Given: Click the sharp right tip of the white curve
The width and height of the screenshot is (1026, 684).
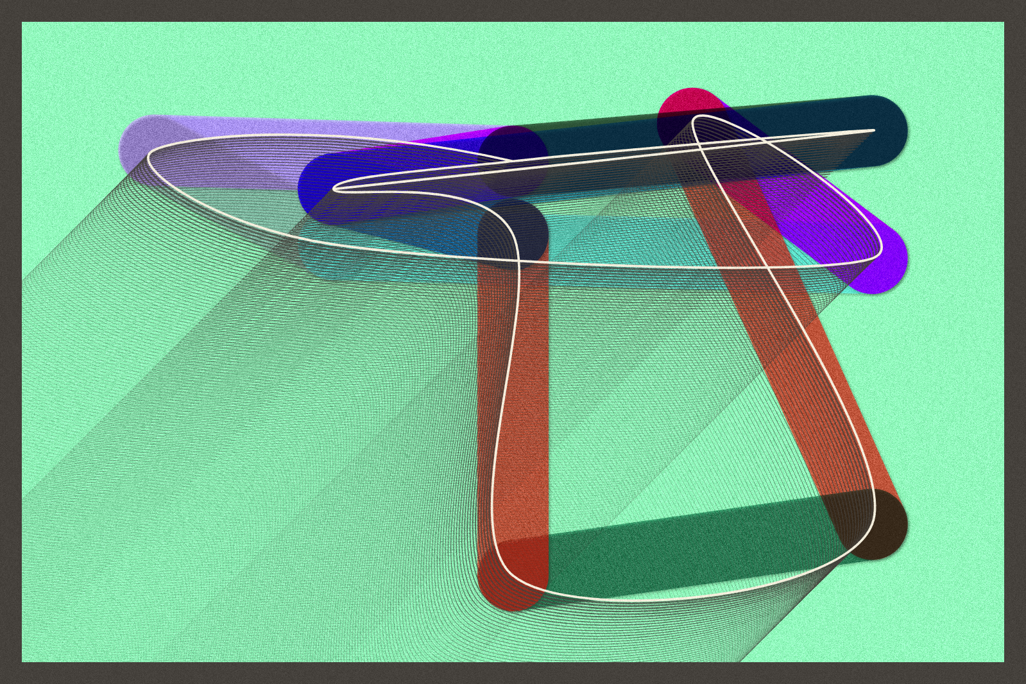Looking at the screenshot, I should click(873, 130).
